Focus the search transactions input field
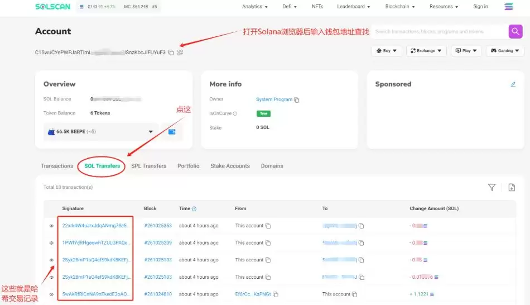 [438, 32]
